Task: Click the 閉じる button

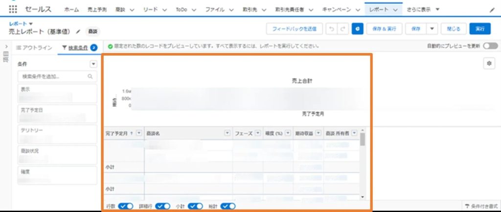Action: [454, 29]
